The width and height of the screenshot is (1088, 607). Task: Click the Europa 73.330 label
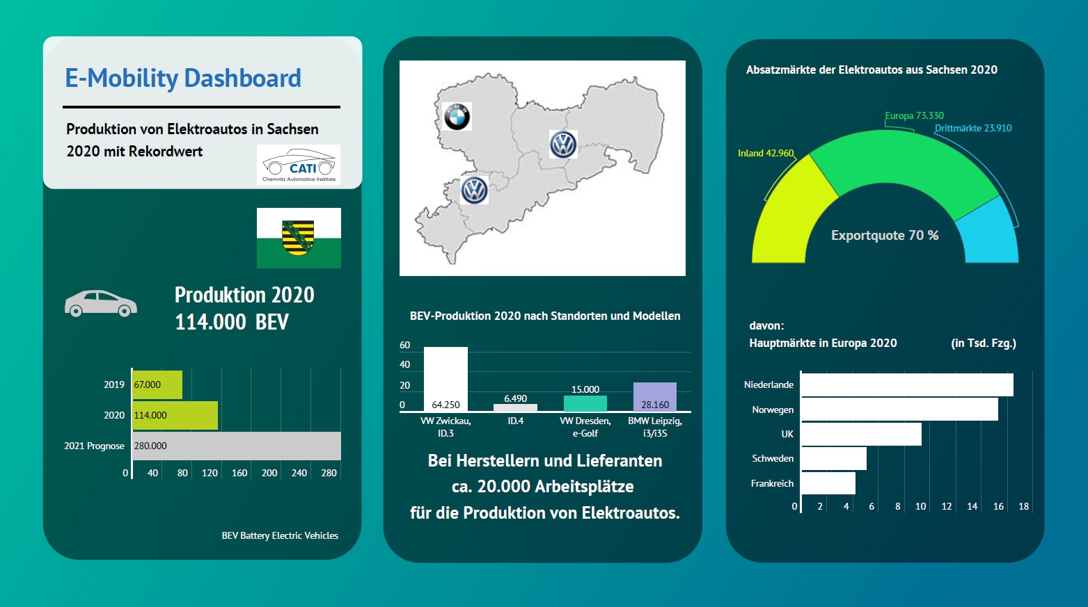914,115
